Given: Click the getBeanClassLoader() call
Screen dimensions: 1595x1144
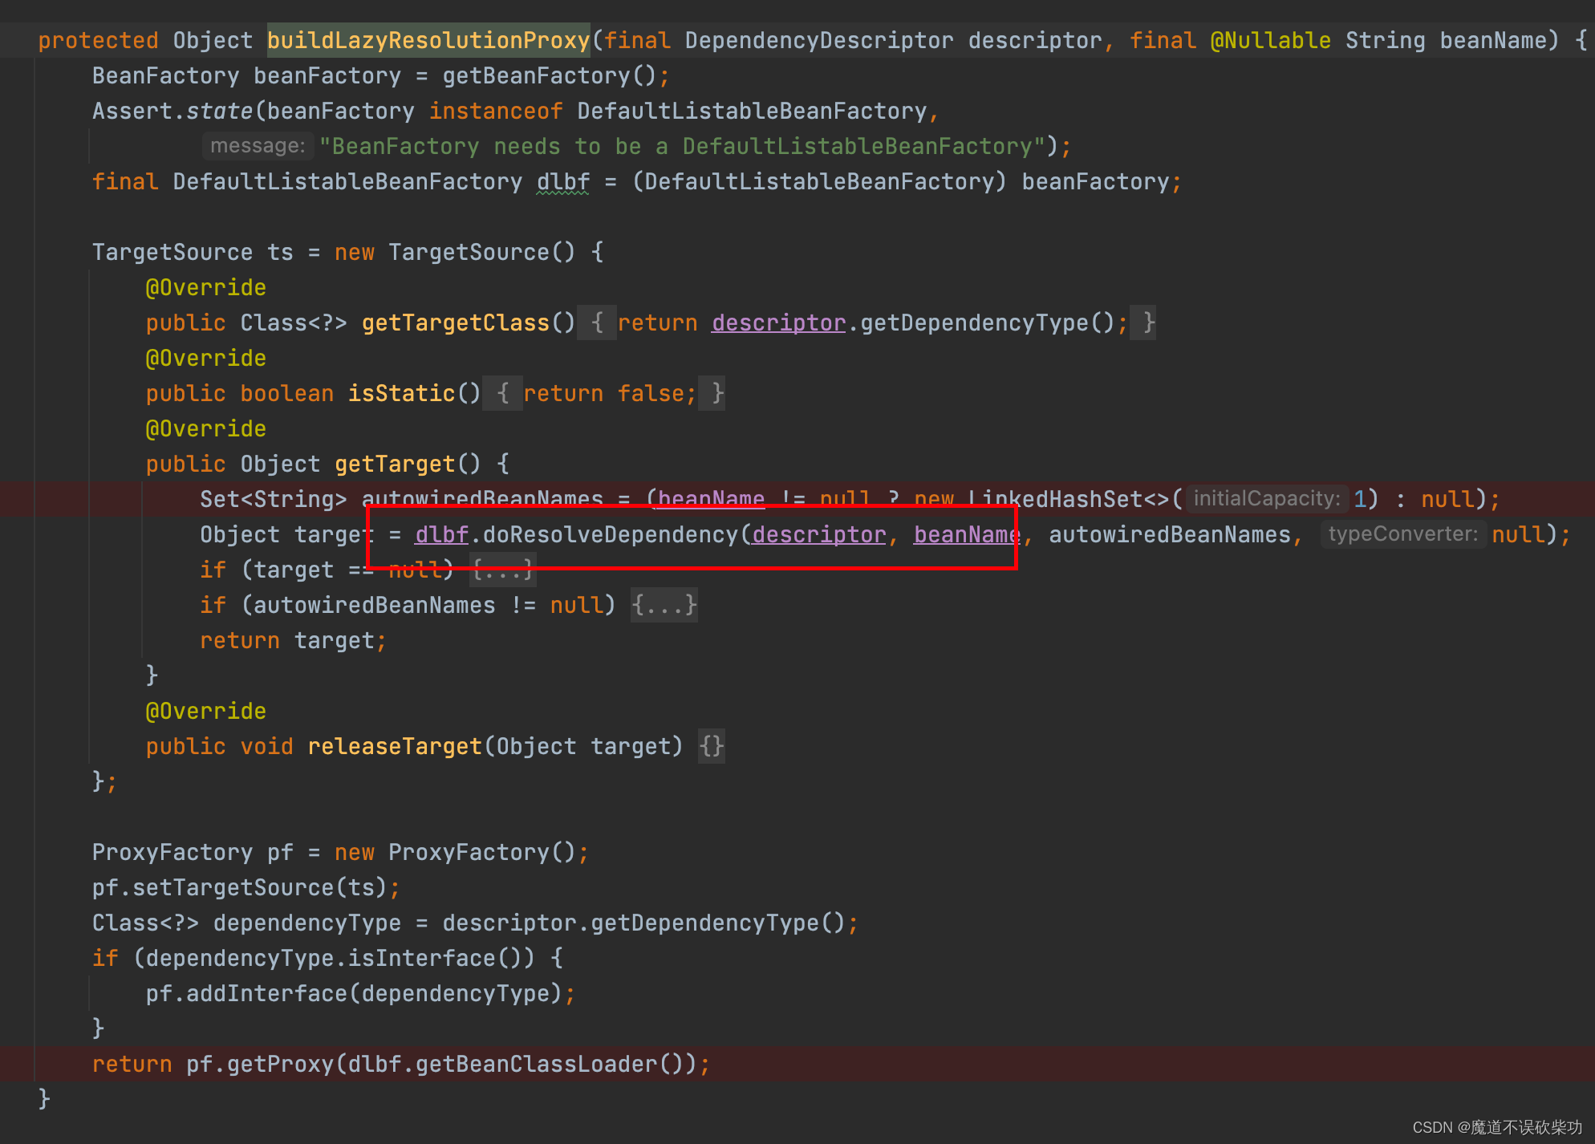Looking at the screenshot, I should point(549,1064).
